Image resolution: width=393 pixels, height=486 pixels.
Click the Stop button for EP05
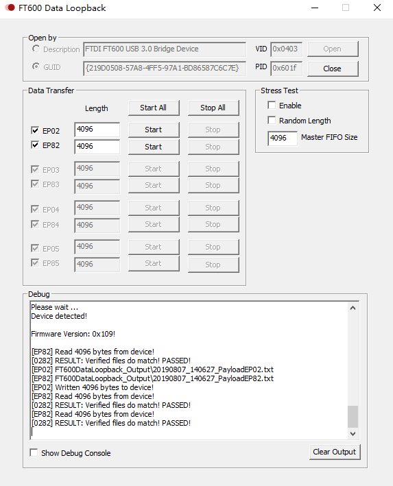point(213,247)
